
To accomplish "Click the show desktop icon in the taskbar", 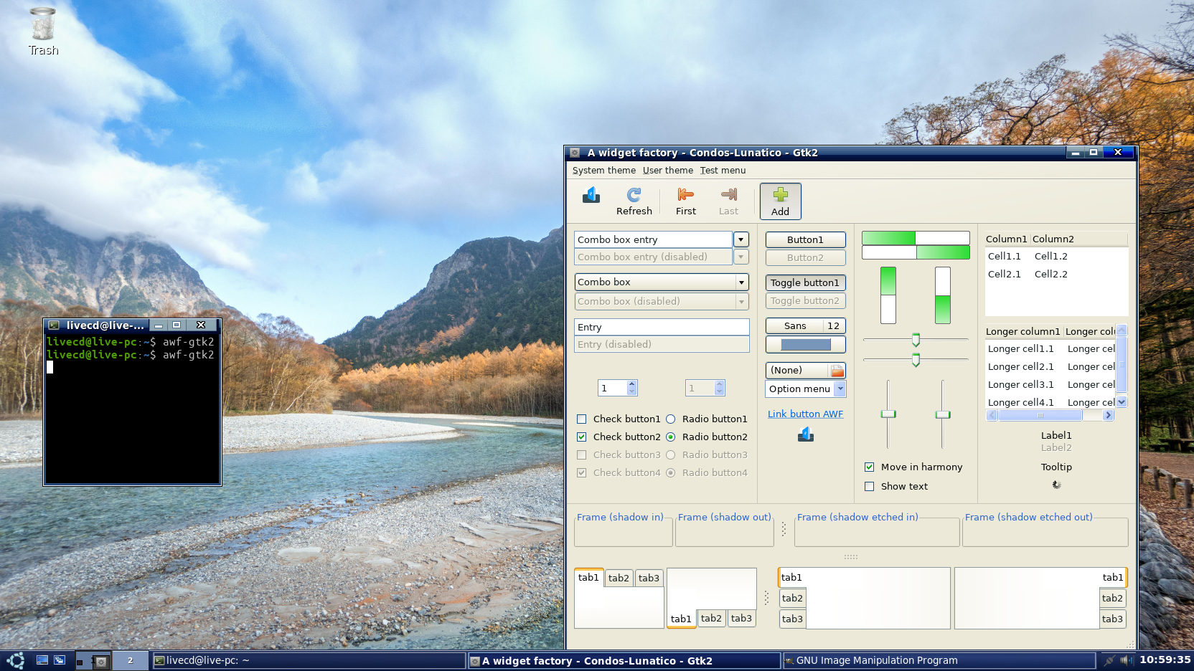I will pos(42,660).
